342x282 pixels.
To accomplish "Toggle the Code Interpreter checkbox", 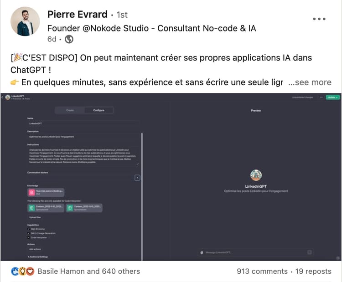I will [28, 237].
